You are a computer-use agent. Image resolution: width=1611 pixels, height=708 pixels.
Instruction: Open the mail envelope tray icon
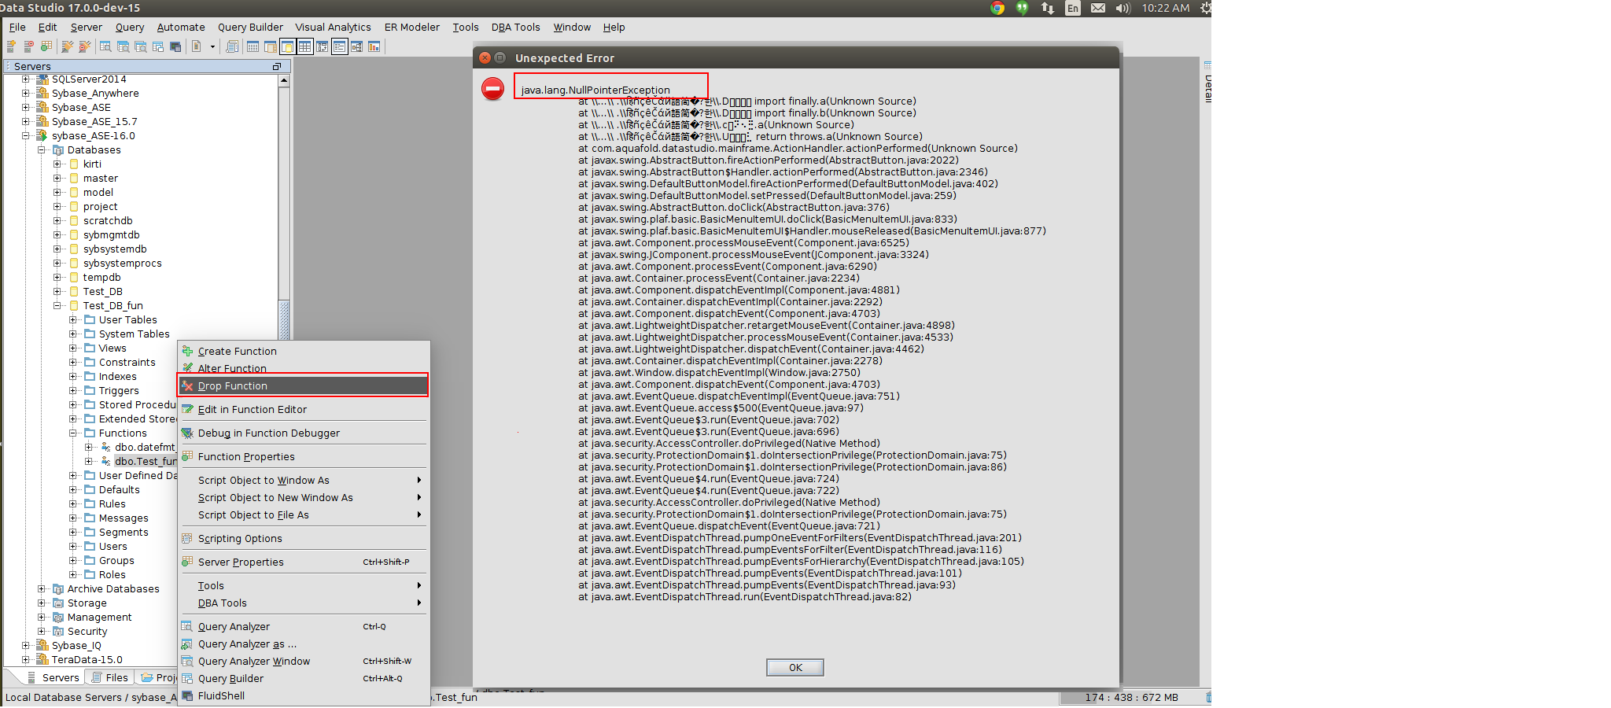click(1098, 8)
